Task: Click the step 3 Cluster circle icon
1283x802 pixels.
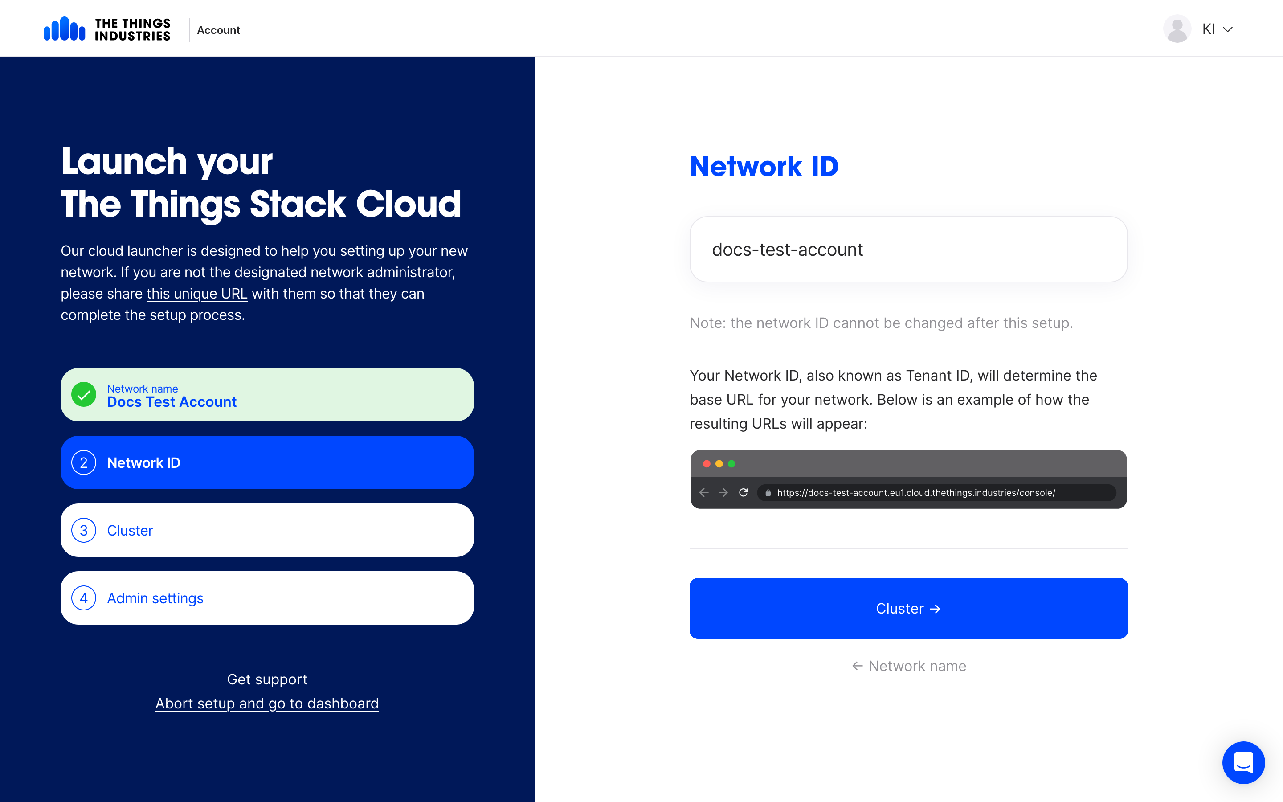Action: 84,529
